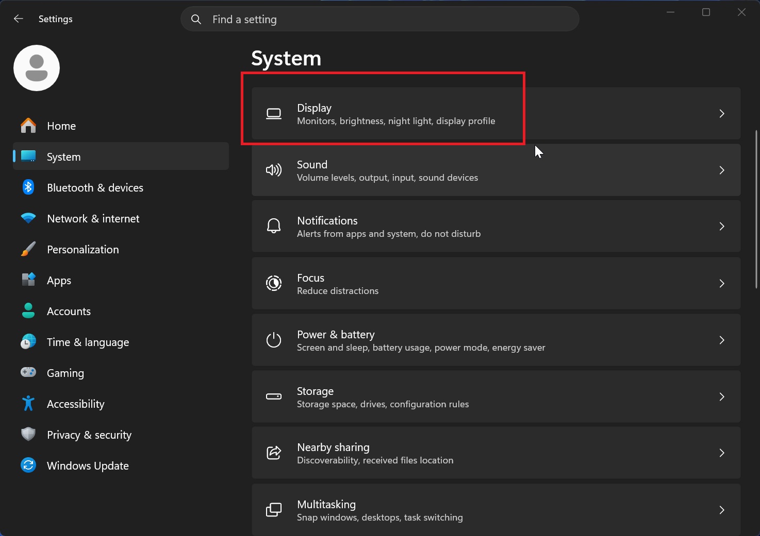
Task: Open the Gaming section label
Action: [x=65, y=373]
